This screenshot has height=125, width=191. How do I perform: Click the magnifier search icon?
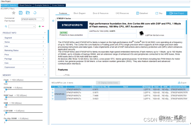coord(6,26)
